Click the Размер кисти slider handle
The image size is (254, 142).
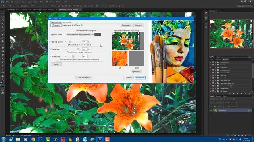[70, 42]
